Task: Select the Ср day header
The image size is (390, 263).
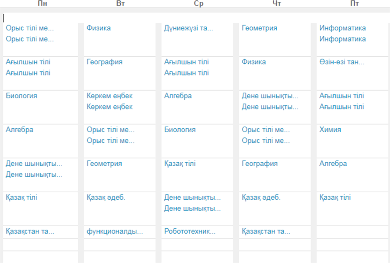Action: (x=198, y=3)
